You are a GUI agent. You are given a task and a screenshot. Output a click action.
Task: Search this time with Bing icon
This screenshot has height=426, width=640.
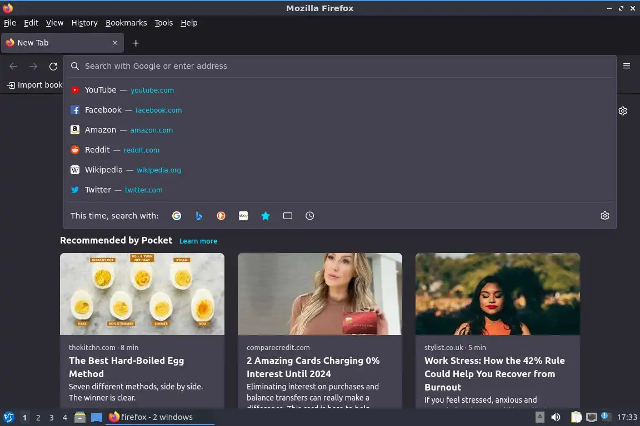(199, 216)
